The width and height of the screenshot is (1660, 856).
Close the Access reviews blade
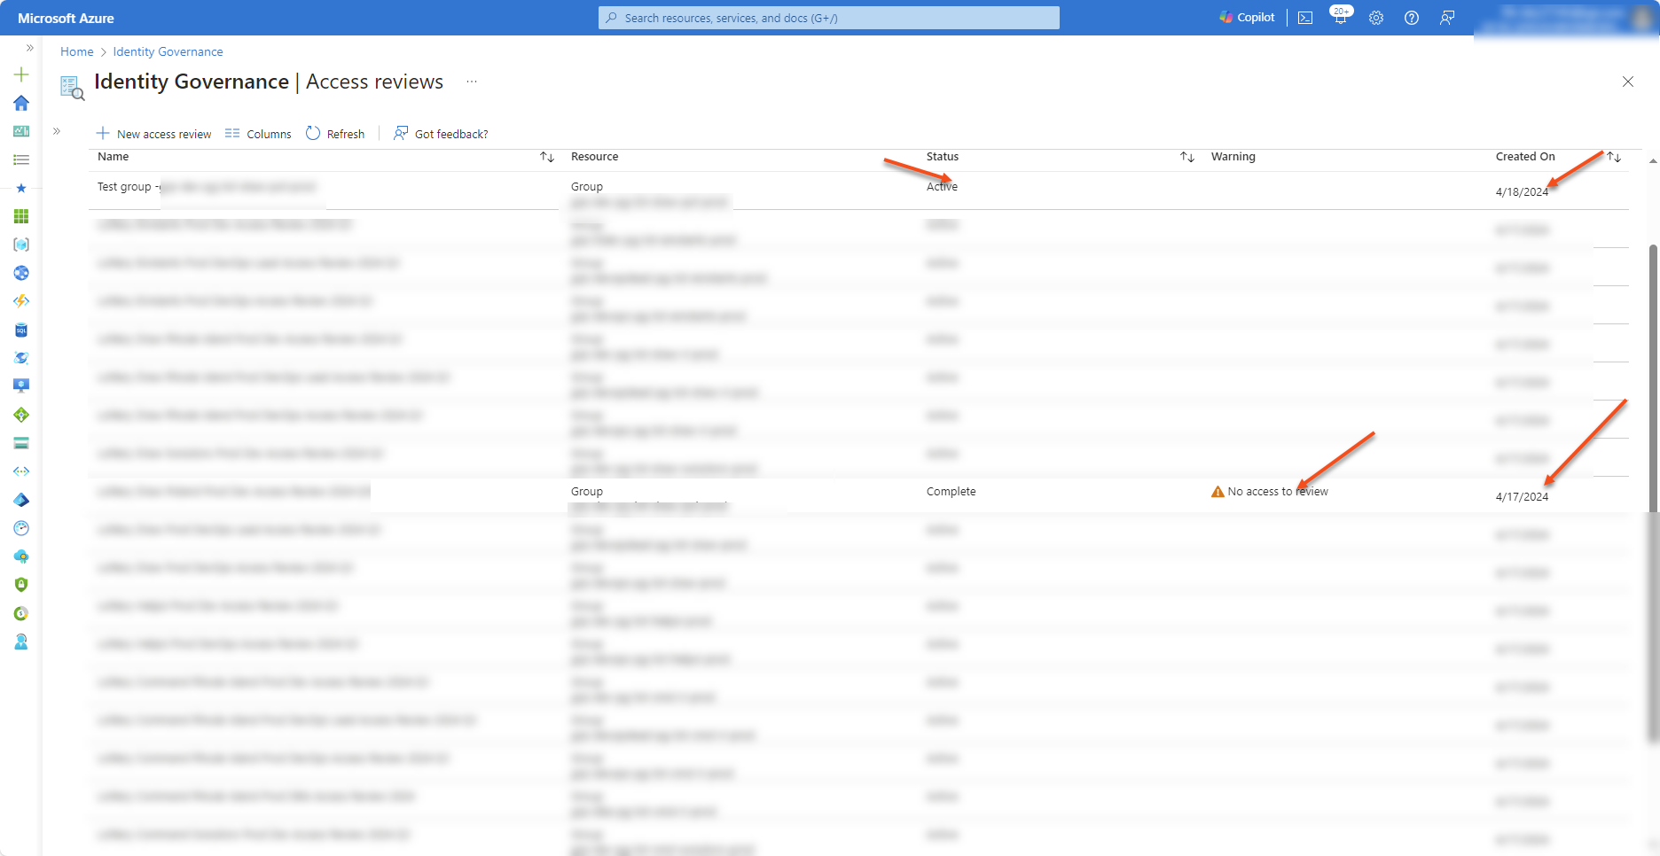click(1628, 82)
